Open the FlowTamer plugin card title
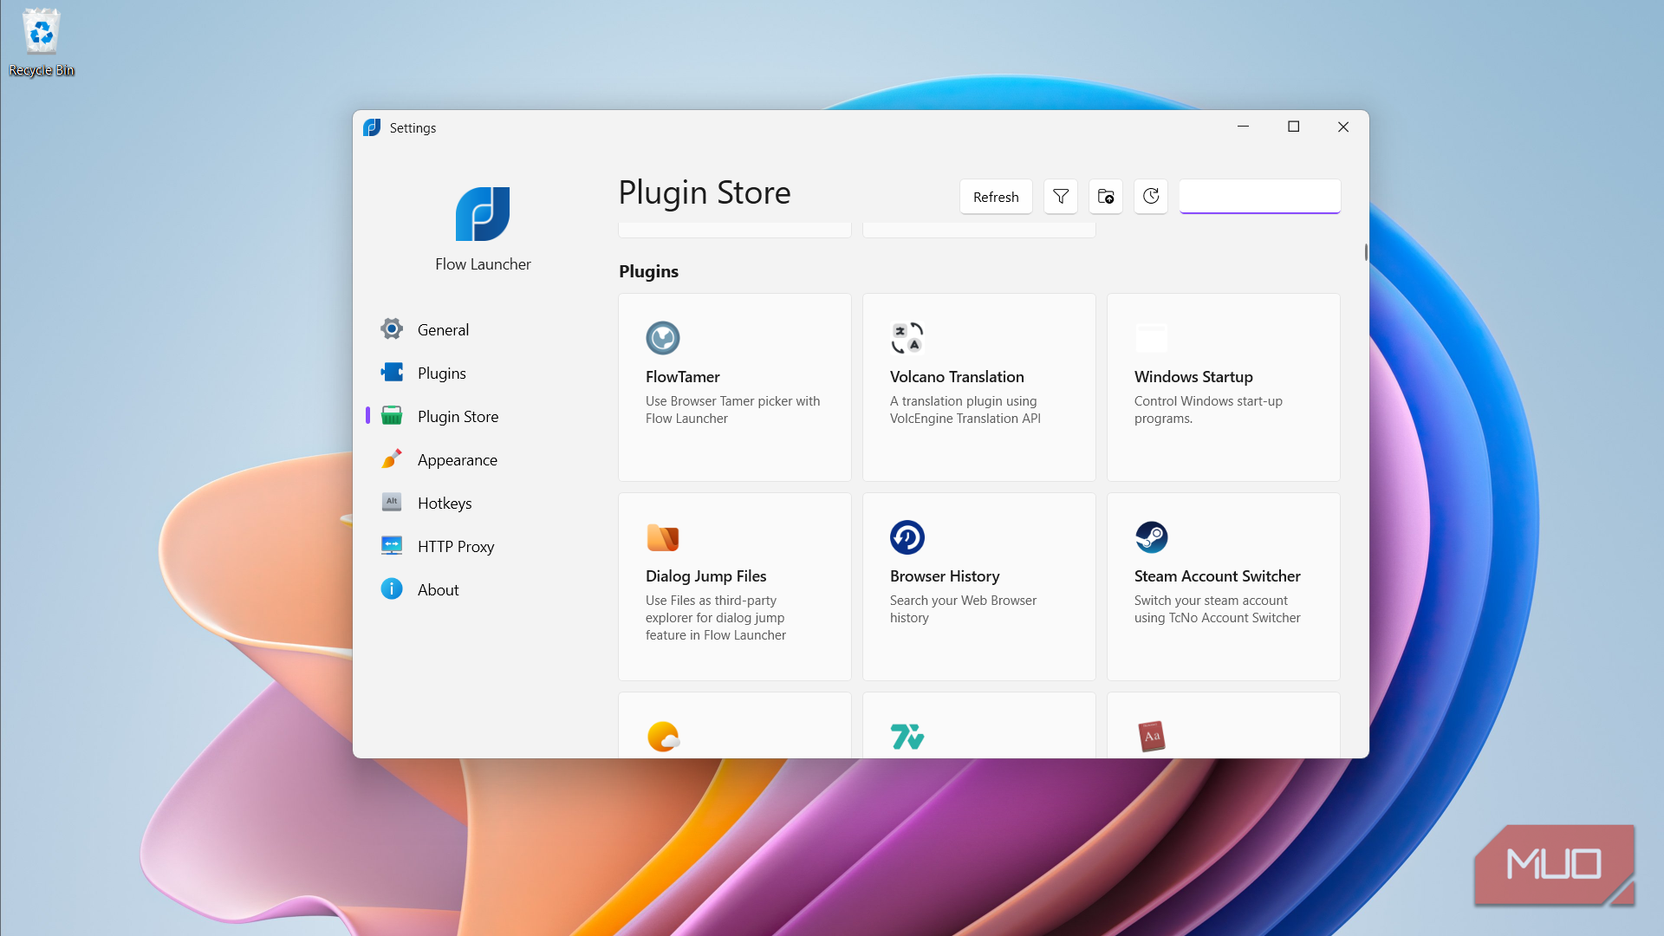The image size is (1664, 936). 682,377
